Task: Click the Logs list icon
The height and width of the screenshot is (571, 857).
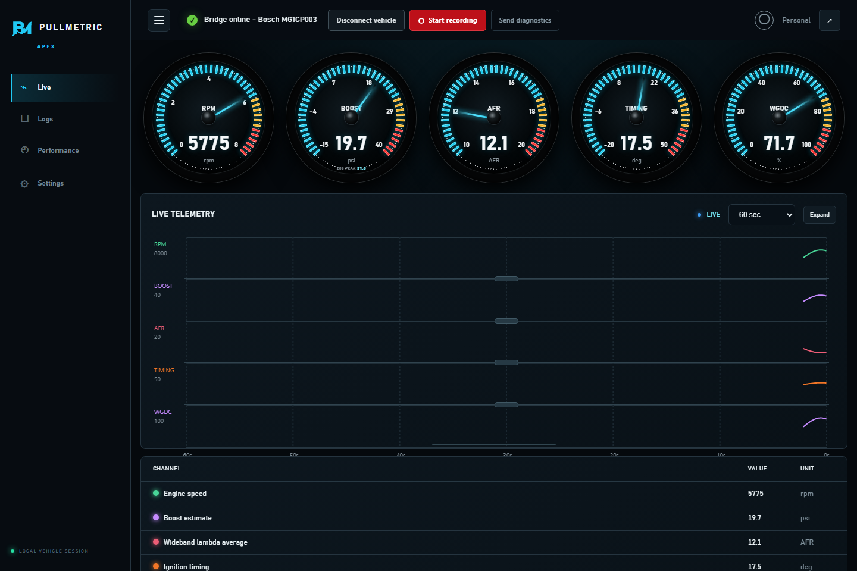Action: tap(24, 118)
